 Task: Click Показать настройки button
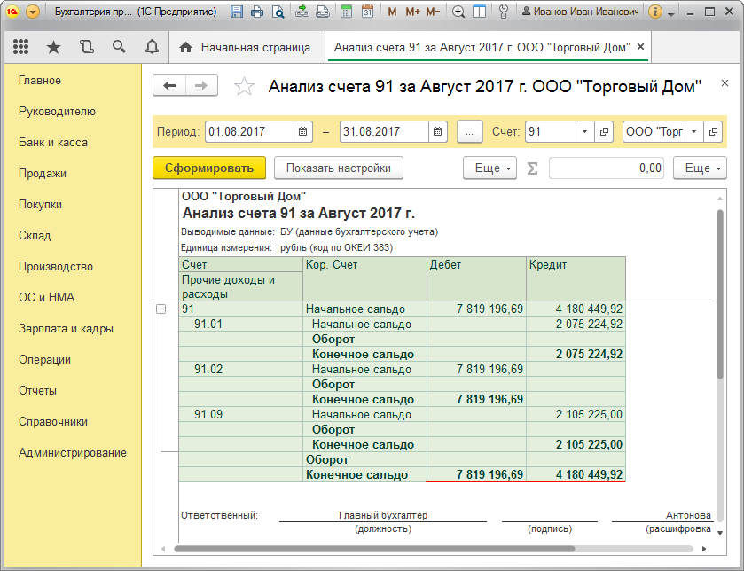pos(339,168)
